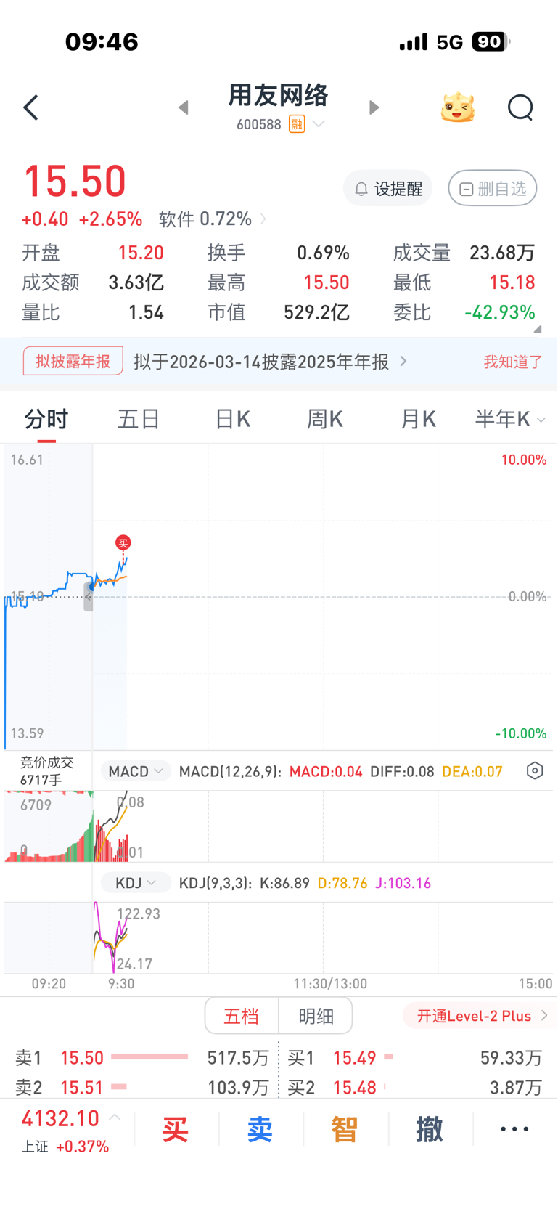The height and width of the screenshot is (1209, 558).
Task: Tap 卖1 price 15.50 row
Action: click(x=142, y=1058)
